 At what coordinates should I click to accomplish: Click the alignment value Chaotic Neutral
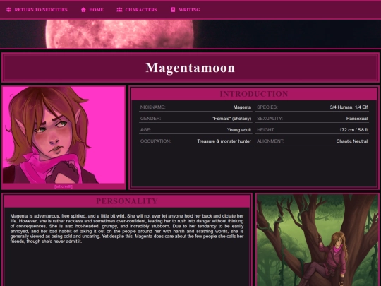point(352,141)
